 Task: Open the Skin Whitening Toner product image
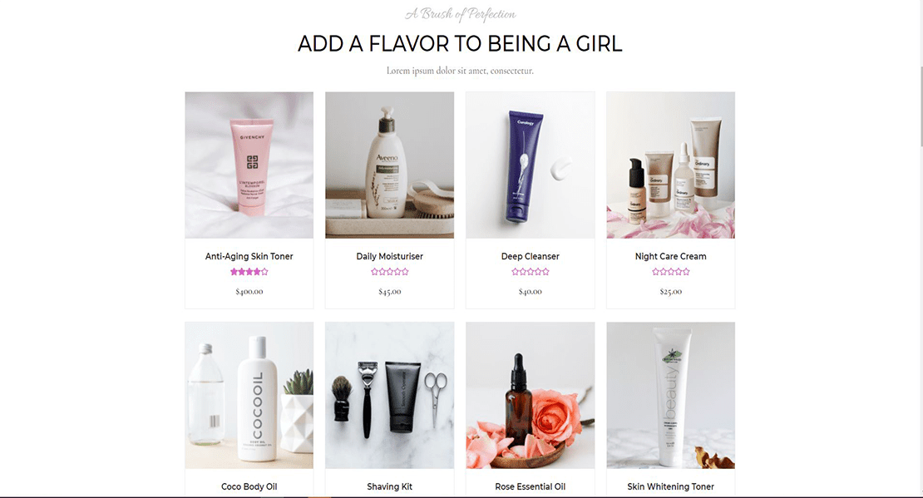pyautogui.click(x=671, y=395)
